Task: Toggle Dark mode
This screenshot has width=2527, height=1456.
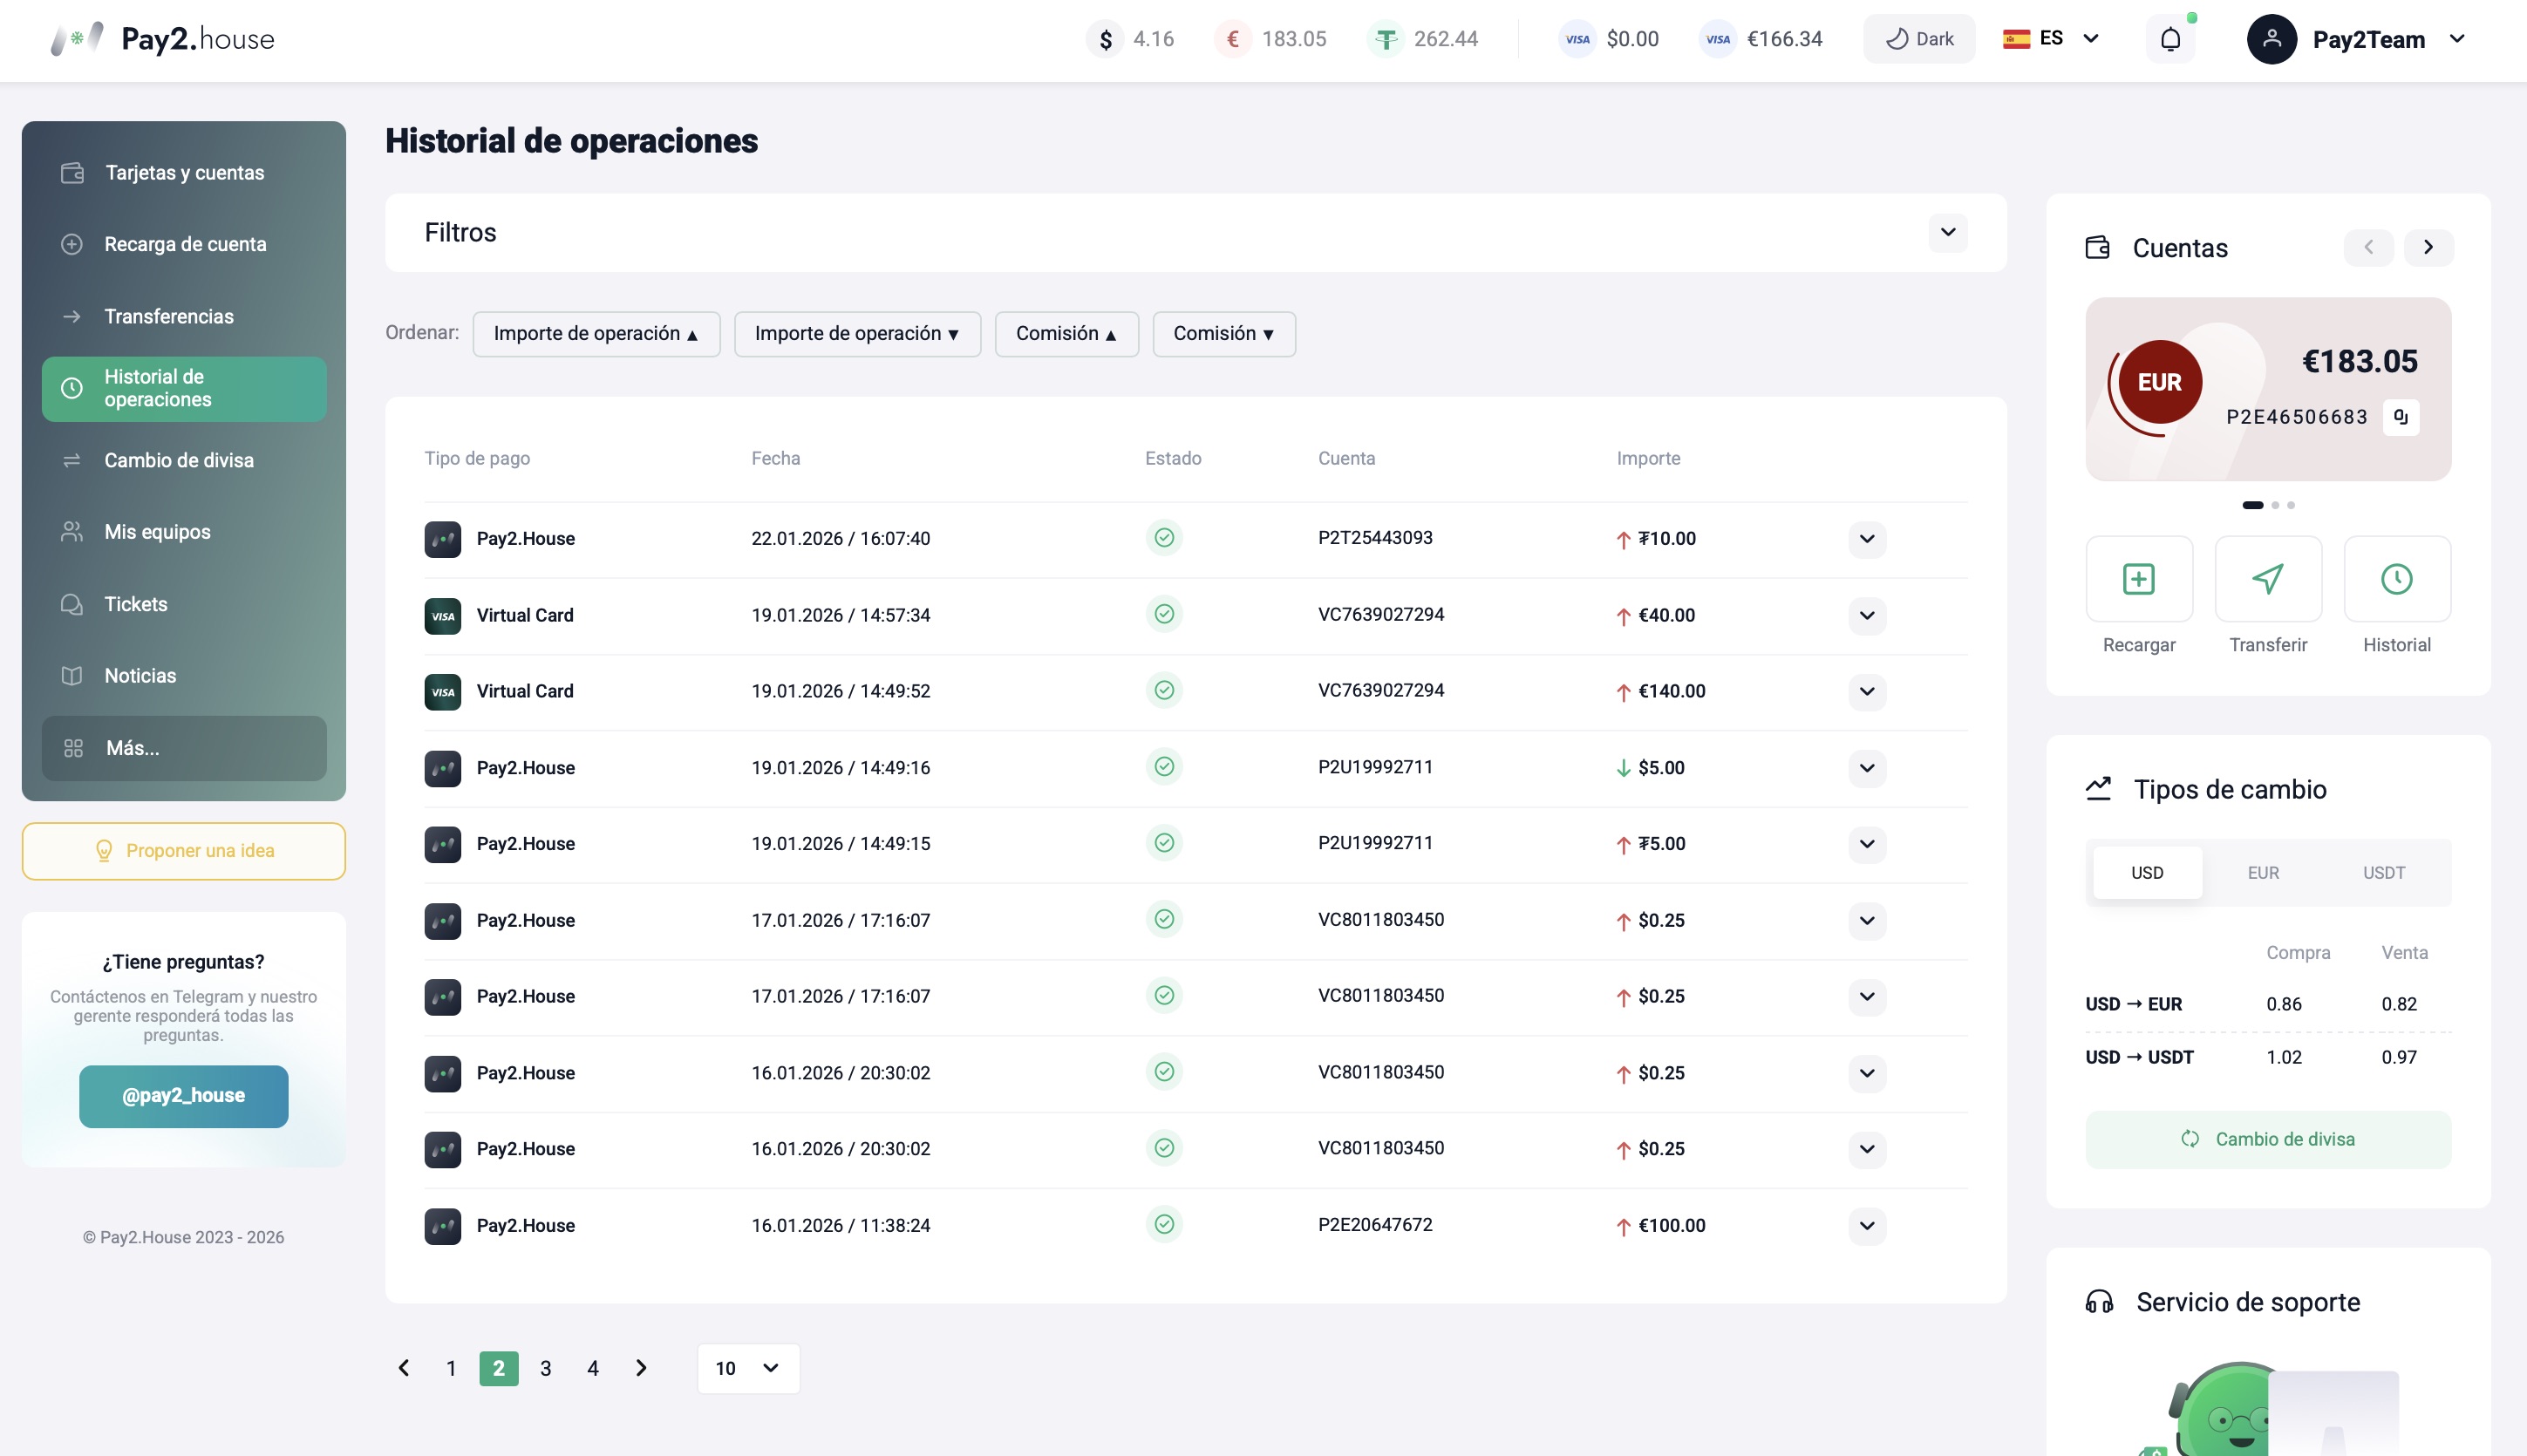Action: (x=1919, y=39)
